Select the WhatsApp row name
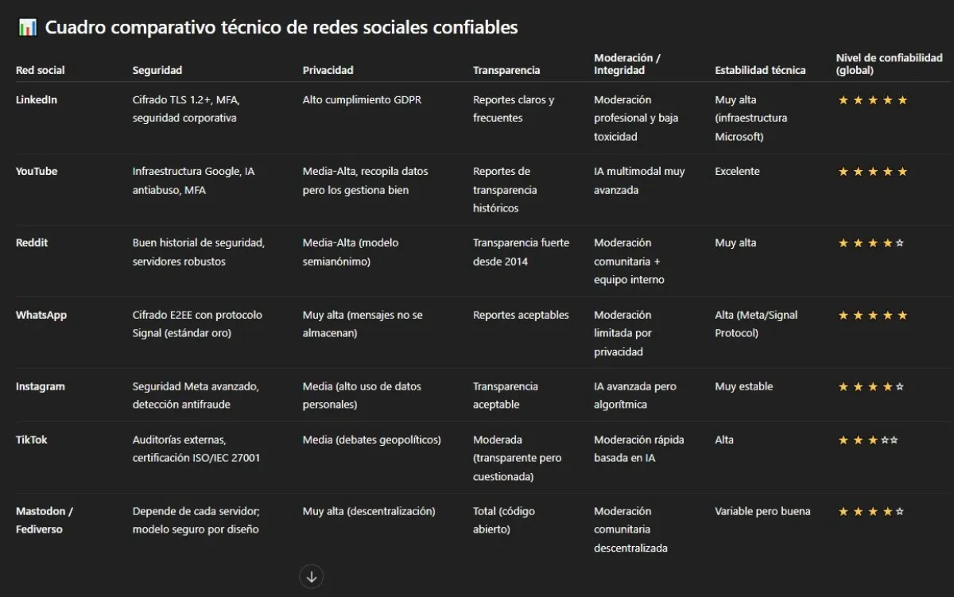 click(41, 315)
